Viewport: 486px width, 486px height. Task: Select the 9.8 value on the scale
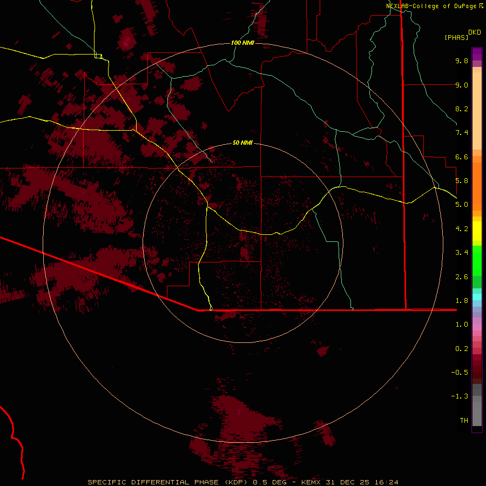tap(462, 60)
